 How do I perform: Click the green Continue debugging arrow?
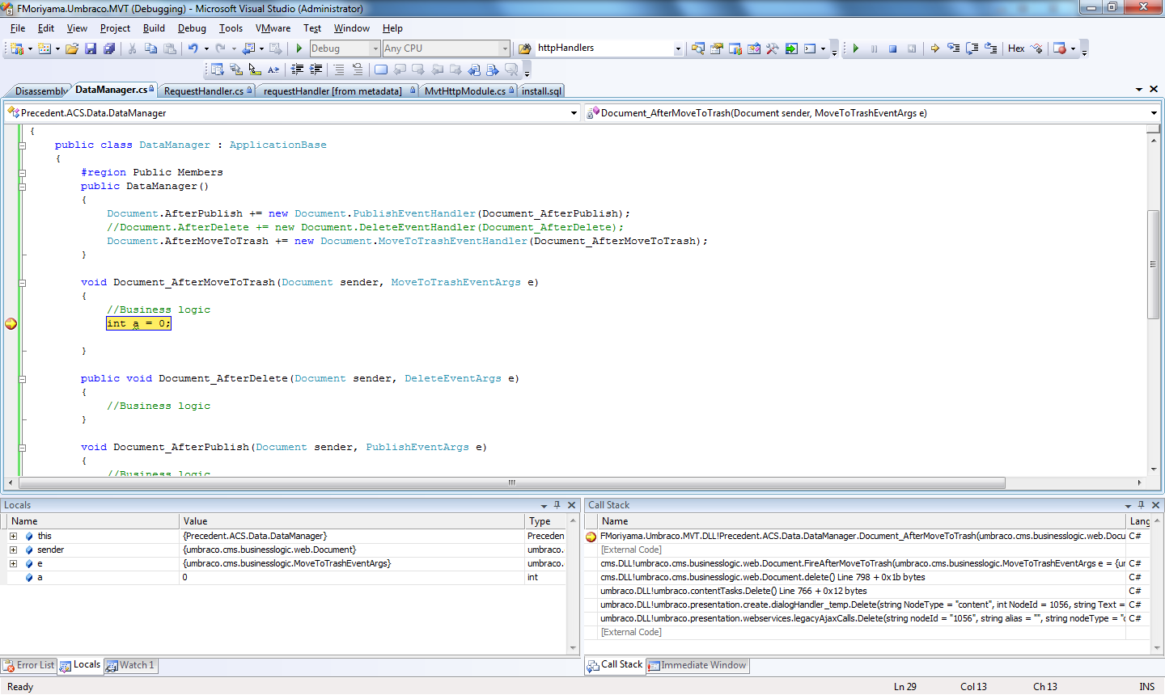(856, 48)
